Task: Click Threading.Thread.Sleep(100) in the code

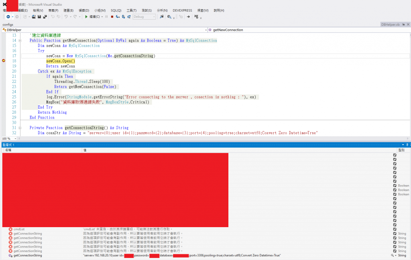Action: (x=82, y=82)
